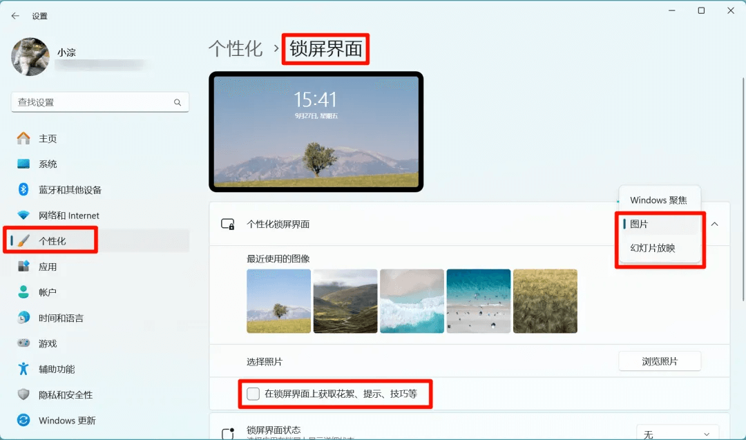
Task: Open the 锁屏界面状态 dropdown showing 无
Action: pos(677,434)
